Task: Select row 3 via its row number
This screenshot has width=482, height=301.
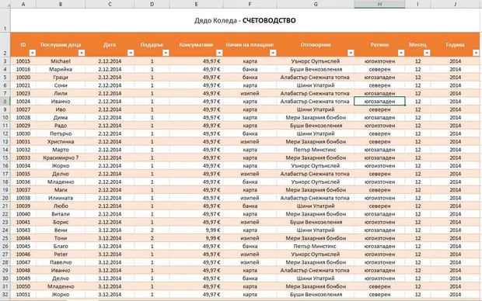Action: [x=5, y=61]
